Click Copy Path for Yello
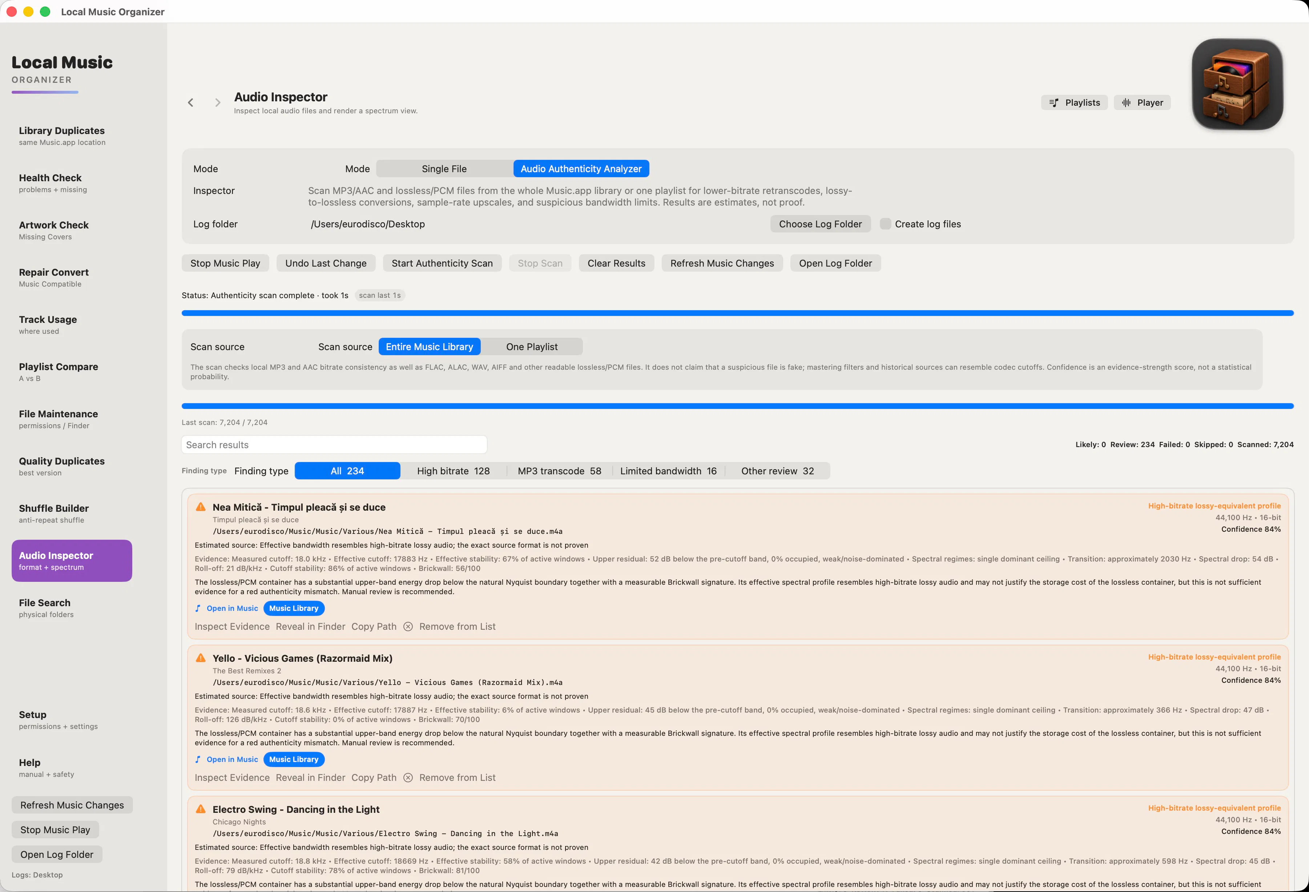1309x892 pixels. point(374,777)
